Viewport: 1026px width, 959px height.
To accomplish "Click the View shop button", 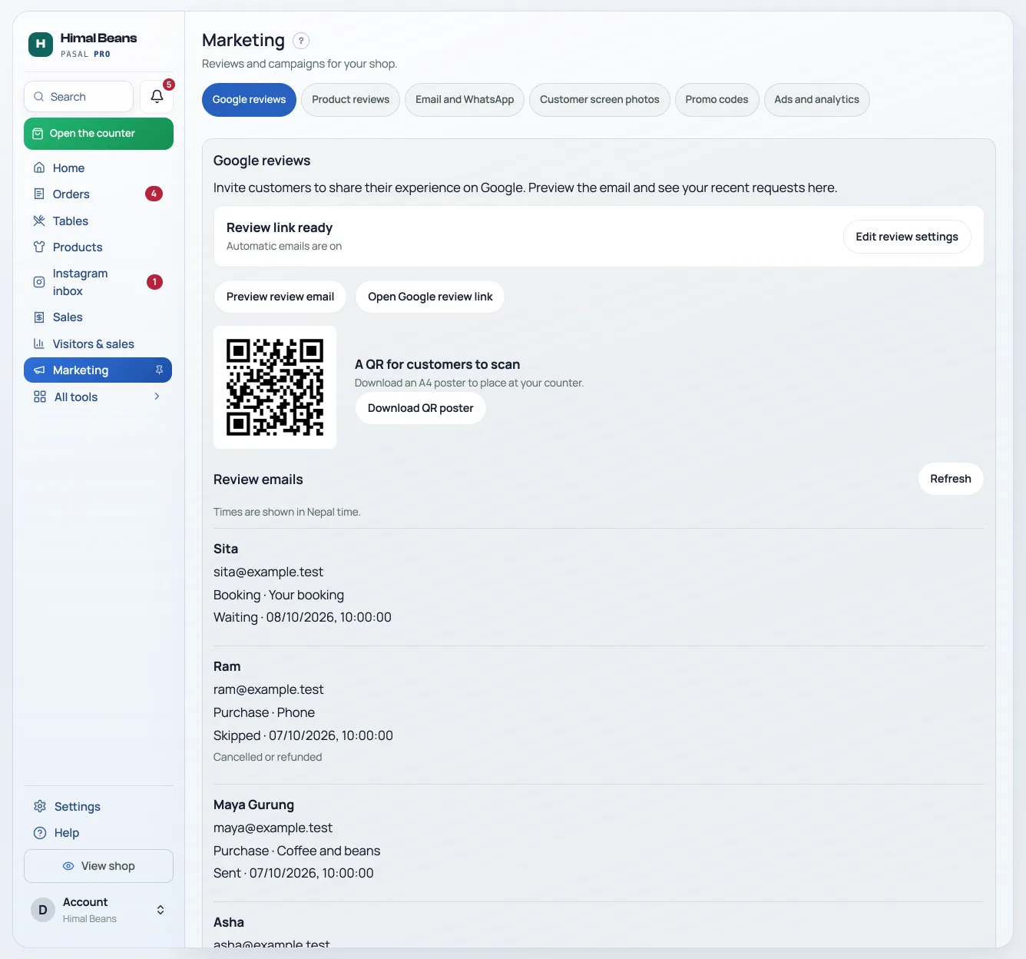I will (x=98, y=866).
